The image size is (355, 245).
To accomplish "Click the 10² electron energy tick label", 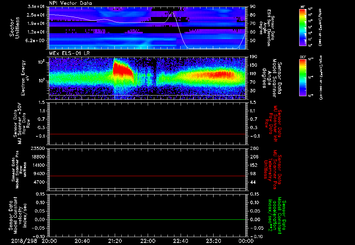I will click(x=41, y=62).
